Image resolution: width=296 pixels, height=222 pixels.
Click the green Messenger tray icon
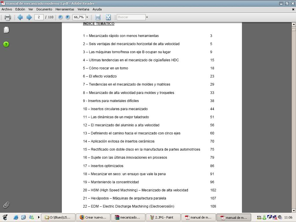click(264, 217)
